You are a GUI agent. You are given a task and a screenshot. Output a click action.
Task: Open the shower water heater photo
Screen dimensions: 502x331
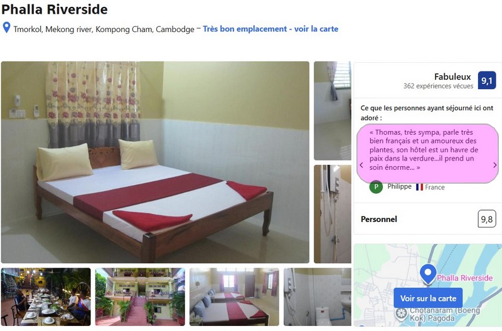[333, 214]
